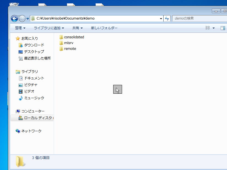The image size is (227, 170).
Task: Open the consolidated folder icon
Action: 61,37
